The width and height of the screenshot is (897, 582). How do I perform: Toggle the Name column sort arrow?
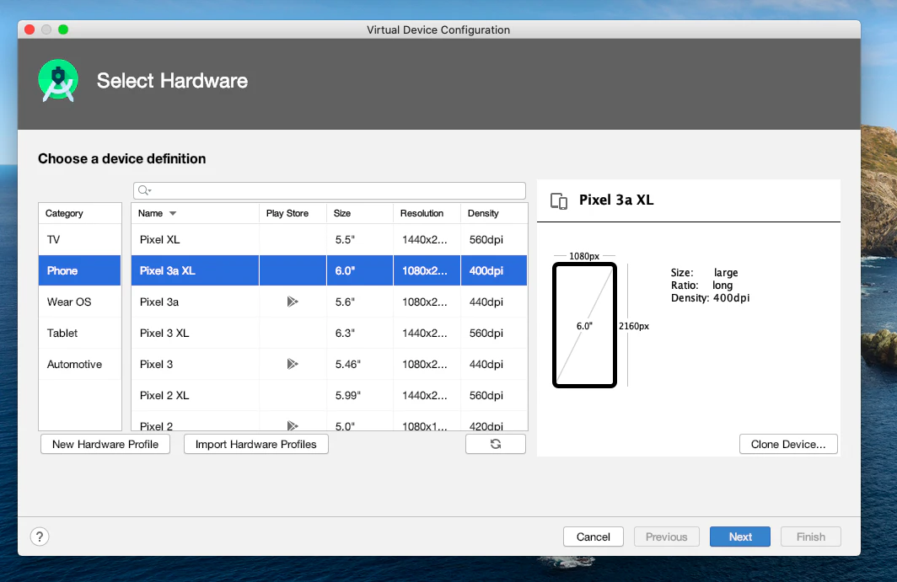point(173,213)
